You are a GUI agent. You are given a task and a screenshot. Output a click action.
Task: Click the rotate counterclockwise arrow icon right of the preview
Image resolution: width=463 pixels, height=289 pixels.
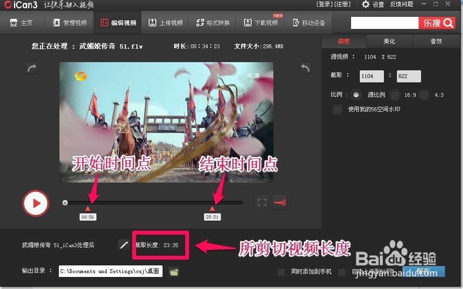click(x=305, y=68)
